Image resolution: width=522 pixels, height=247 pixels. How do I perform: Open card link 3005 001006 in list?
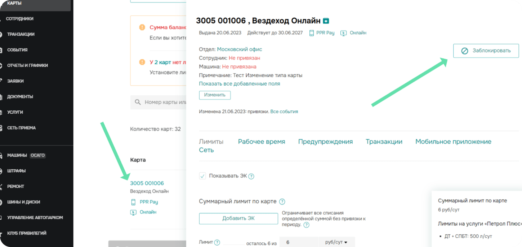pyautogui.click(x=147, y=183)
